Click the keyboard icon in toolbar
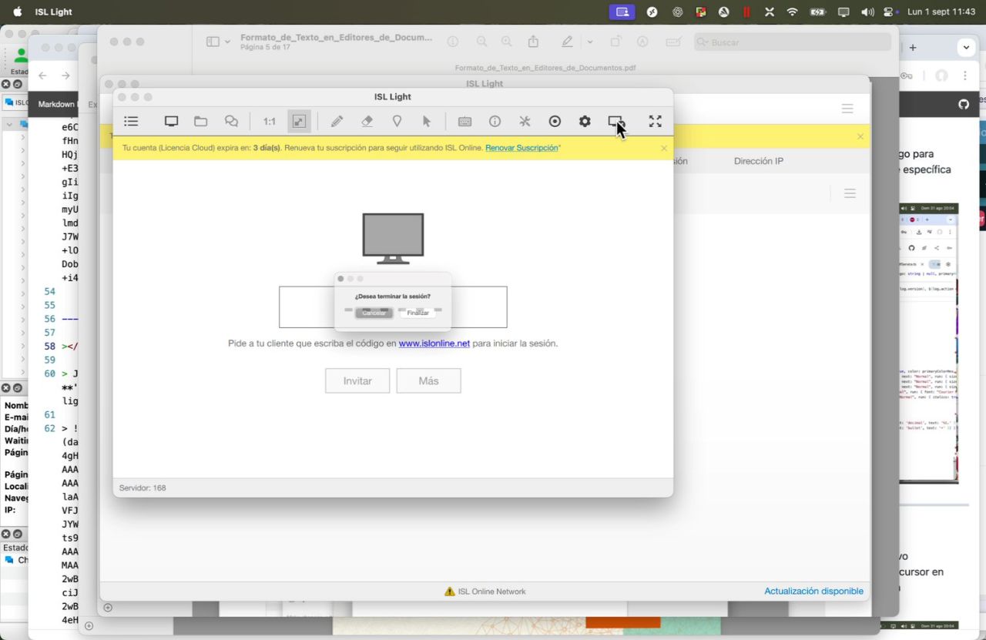Image resolution: width=986 pixels, height=640 pixels. 464,122
